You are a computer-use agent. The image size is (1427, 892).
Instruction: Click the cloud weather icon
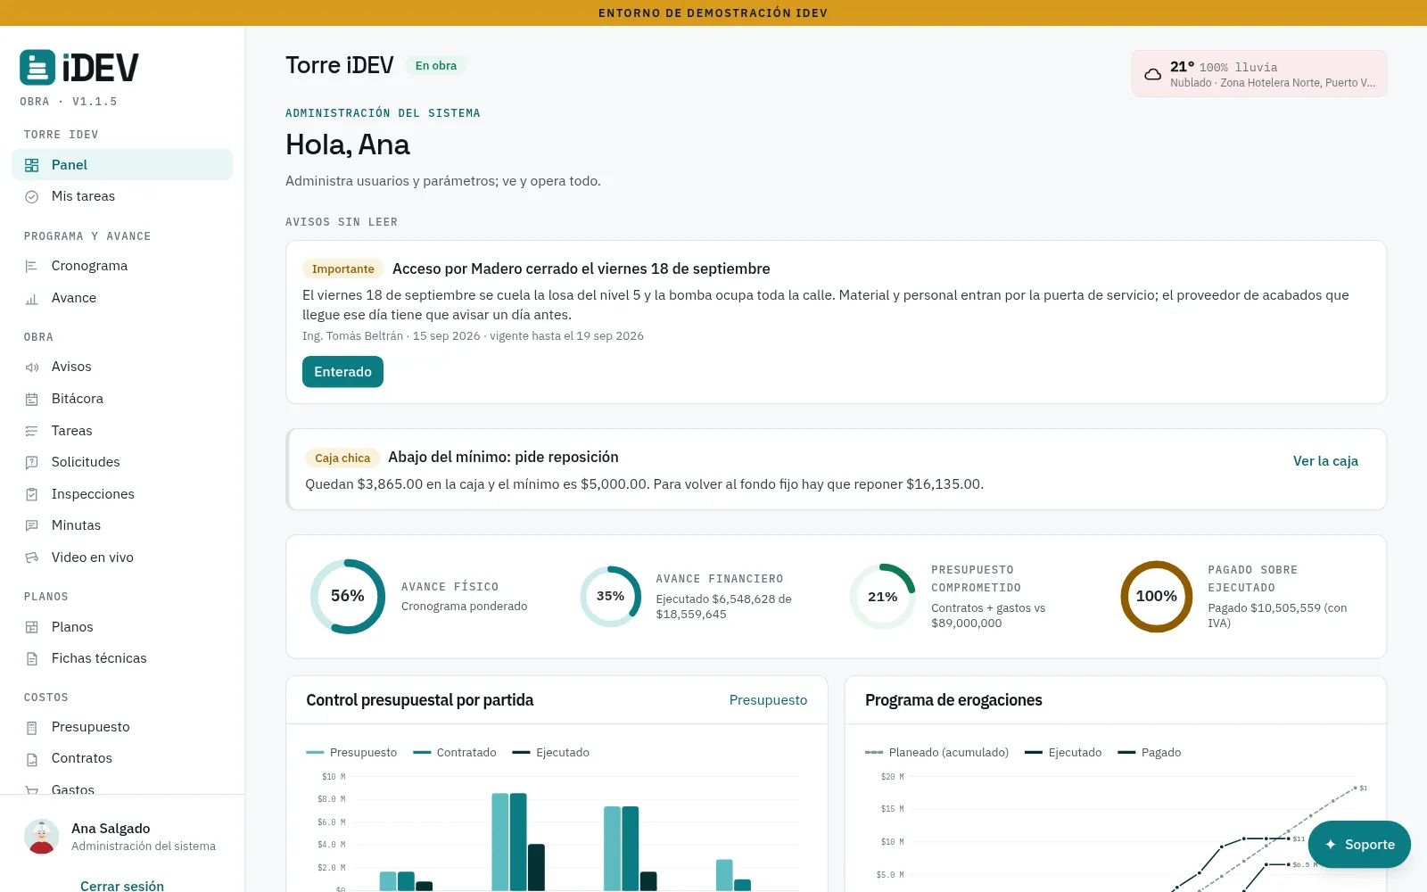click(x=1153, y=74)
